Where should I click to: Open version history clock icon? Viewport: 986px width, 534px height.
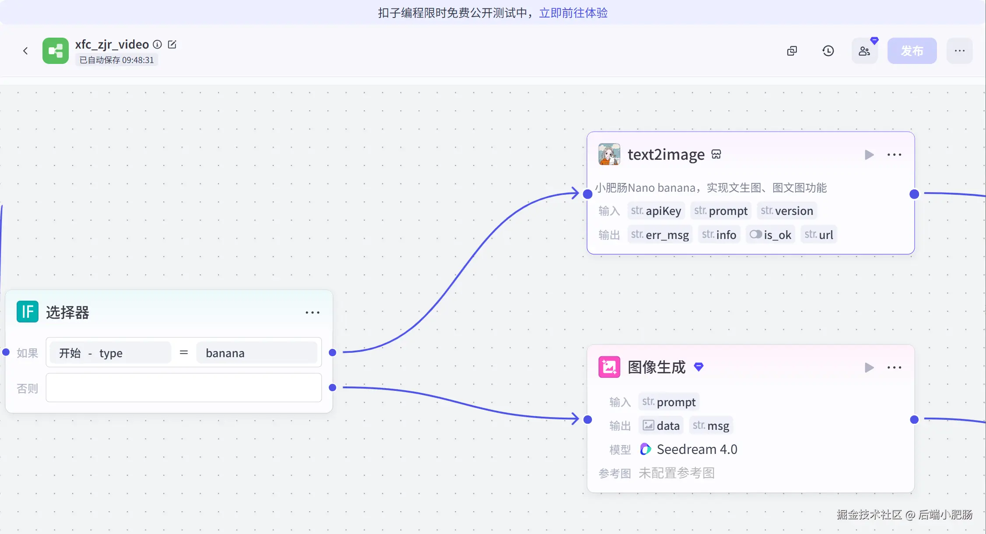click(828, 51)
